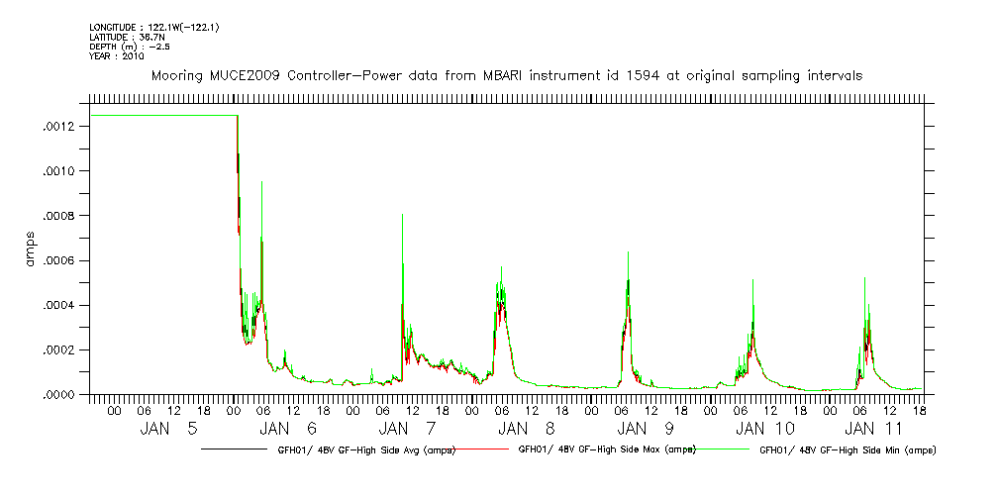Image resolution: width=999 pixels, height=499 pixels.
Task: Click the JAN 9 date label
Action: (632, 429)
